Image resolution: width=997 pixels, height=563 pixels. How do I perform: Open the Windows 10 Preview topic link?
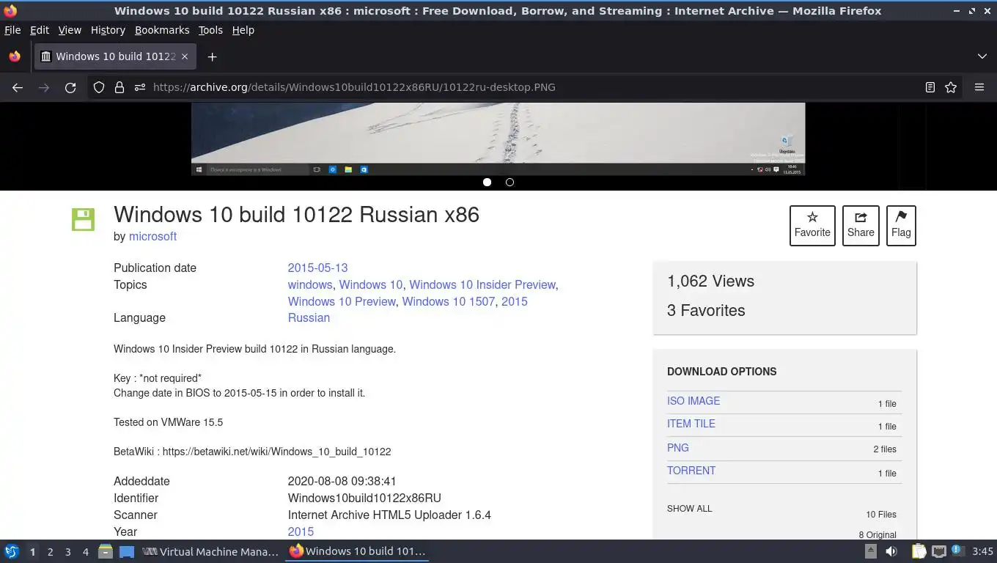[342, 301]
